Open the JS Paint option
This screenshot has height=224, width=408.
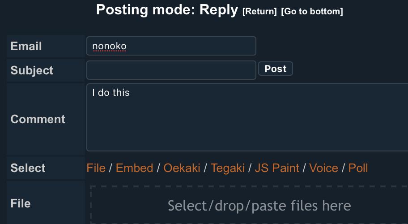277,168
